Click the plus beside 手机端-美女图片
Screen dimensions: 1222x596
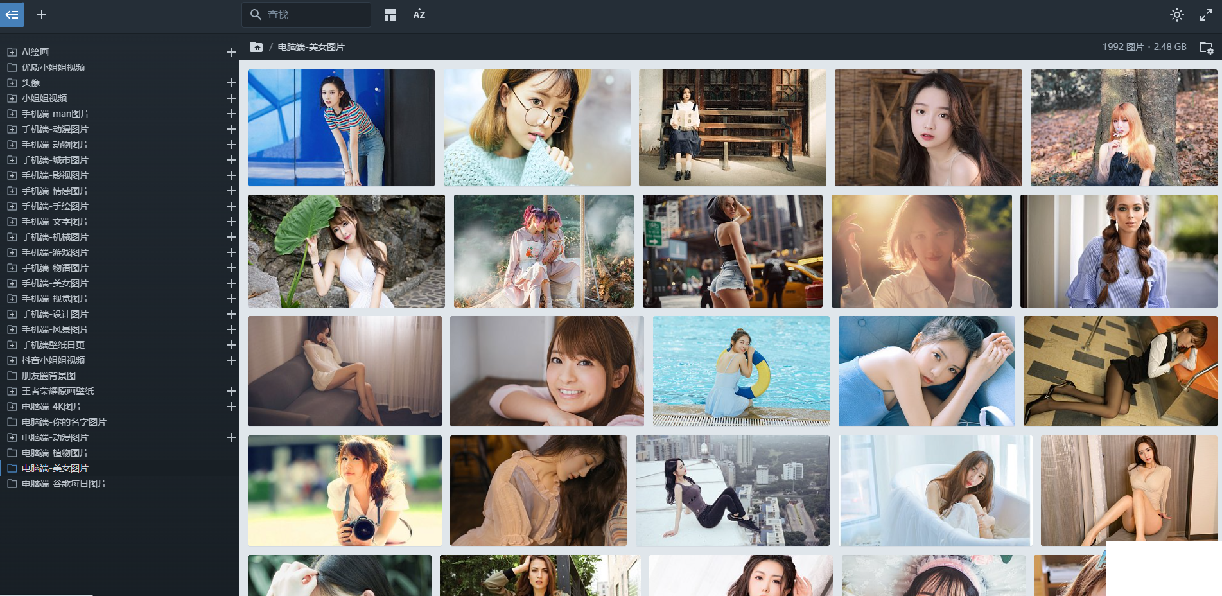(231, 283)
